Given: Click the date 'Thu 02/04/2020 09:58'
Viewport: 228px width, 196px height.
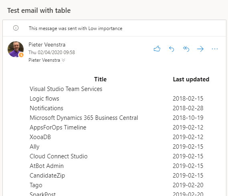Looking at the screenshot, I should 52,53.
